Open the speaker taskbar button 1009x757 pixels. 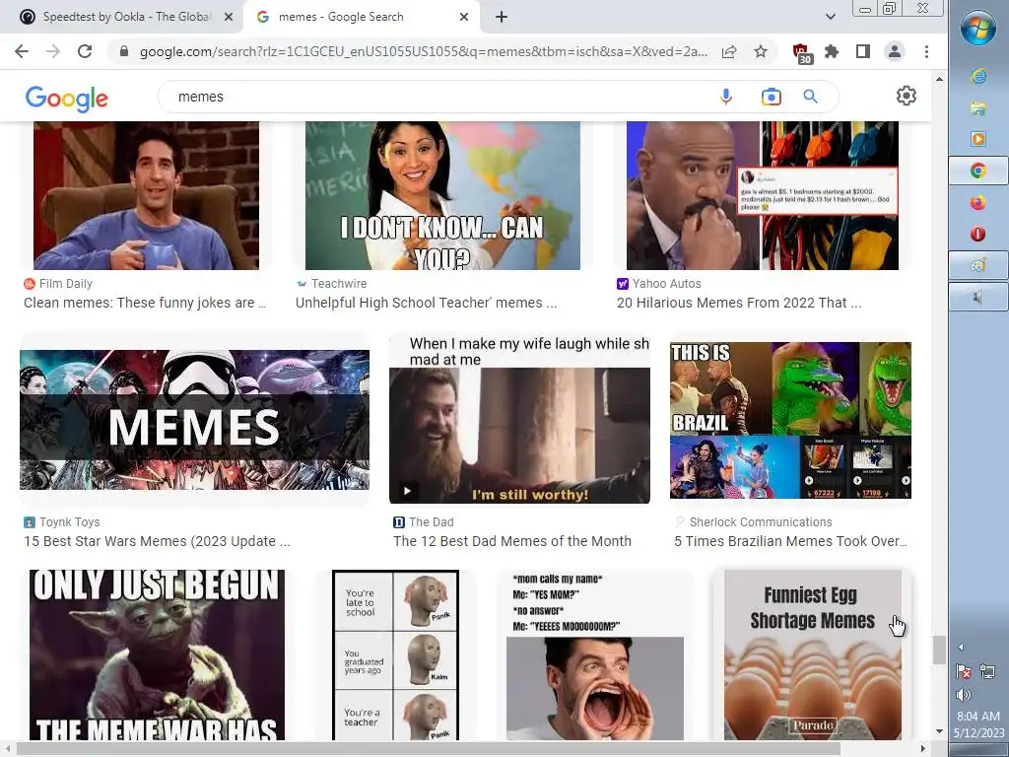pyautogui.click(x=978, y=297)
